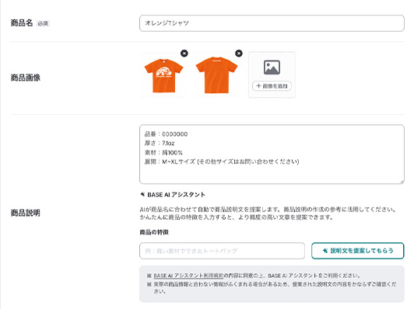
Task: Remove the front-view T-shirt image
Action: [184, 54]
